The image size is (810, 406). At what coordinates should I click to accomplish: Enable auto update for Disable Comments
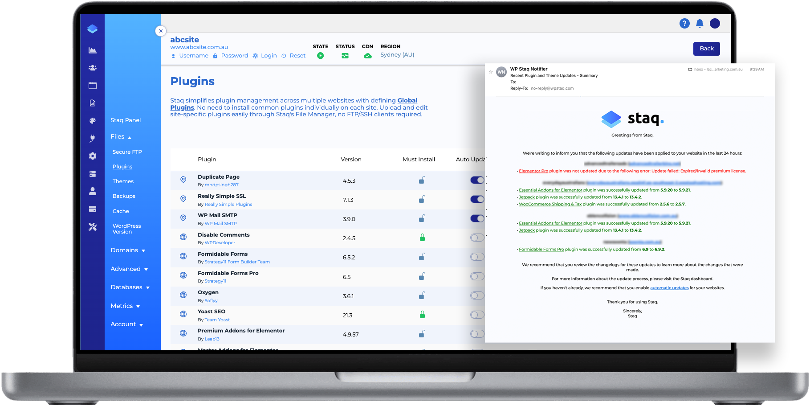point(477,238)
